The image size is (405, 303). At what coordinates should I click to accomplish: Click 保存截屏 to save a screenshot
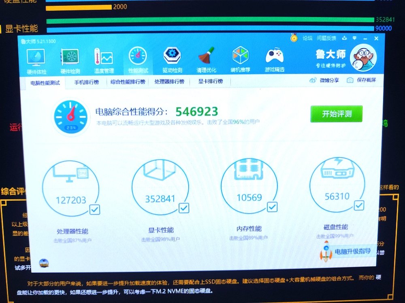click(361, 80)
